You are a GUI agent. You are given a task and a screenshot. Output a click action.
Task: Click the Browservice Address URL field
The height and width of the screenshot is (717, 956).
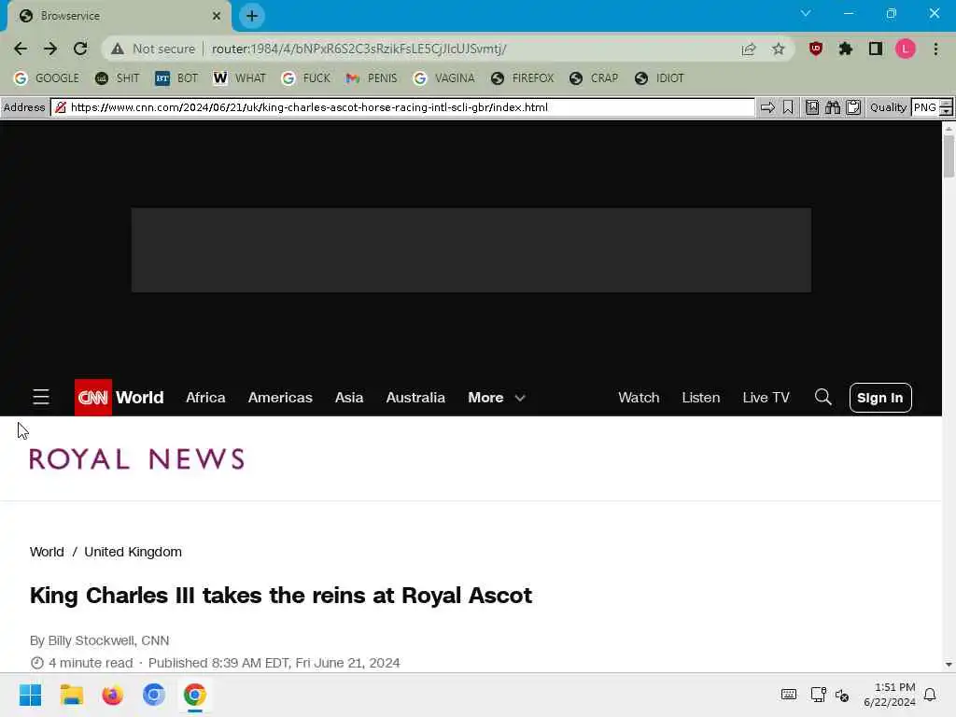(402, 108)
